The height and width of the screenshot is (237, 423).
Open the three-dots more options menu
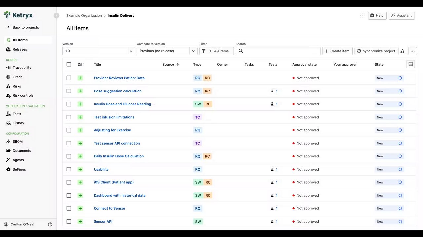[412, 51]
